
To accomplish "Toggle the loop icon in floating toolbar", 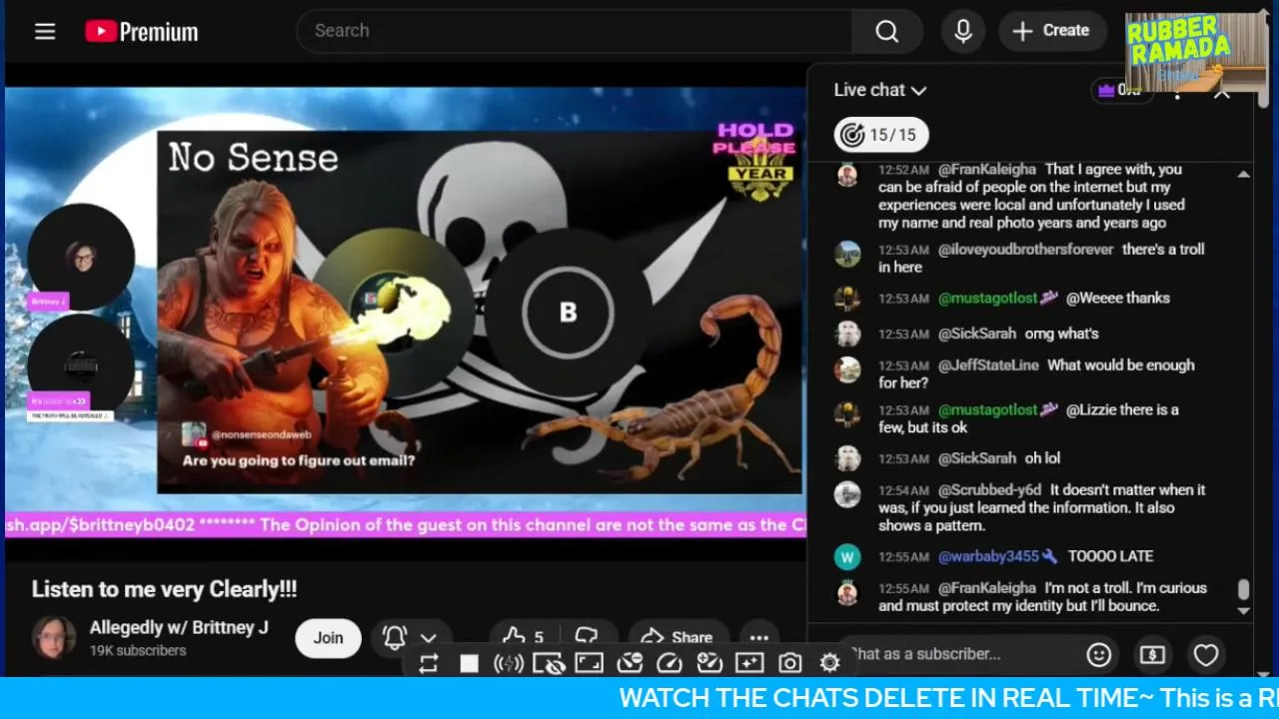I will click(x=429, y=663).
